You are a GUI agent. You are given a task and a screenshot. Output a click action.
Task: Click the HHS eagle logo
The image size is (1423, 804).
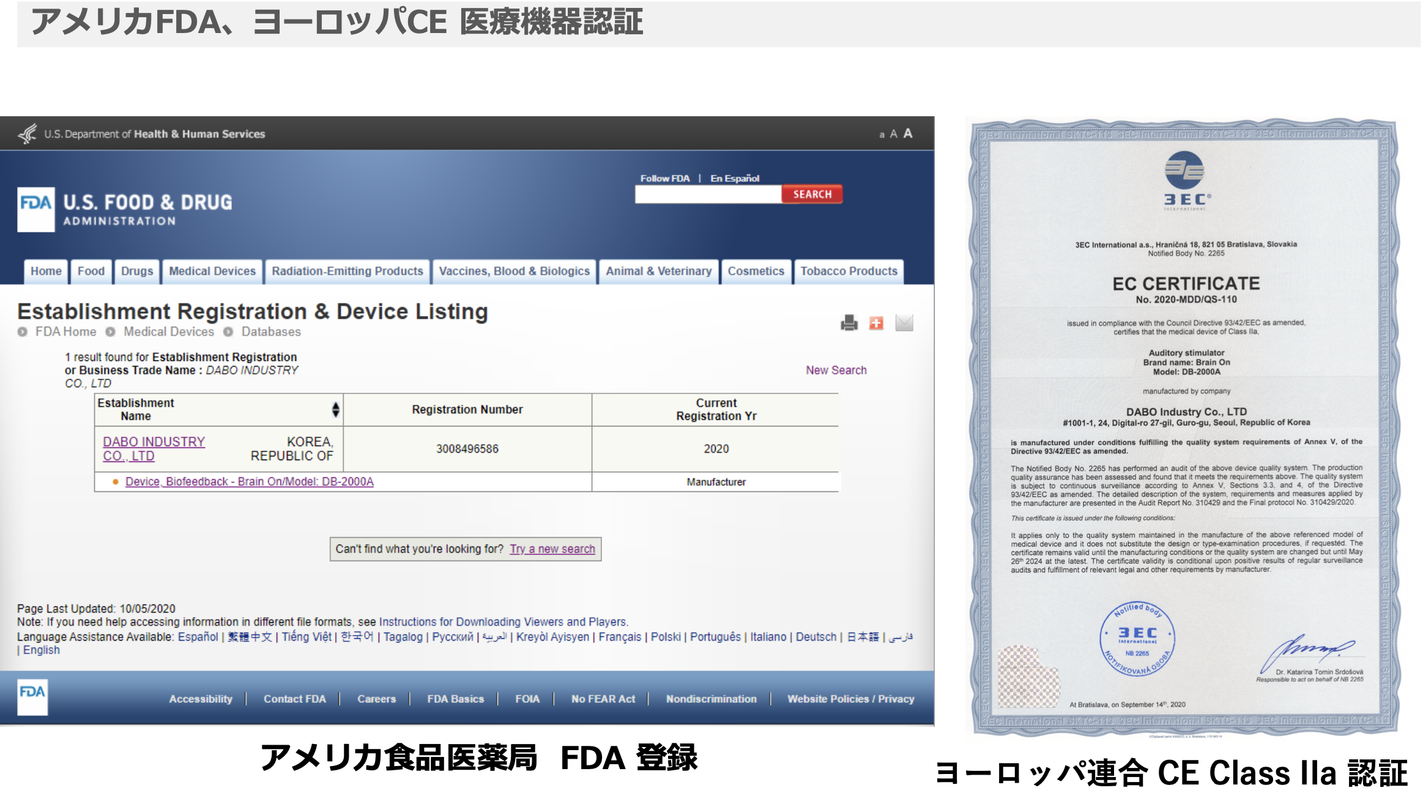click(28, 133)
